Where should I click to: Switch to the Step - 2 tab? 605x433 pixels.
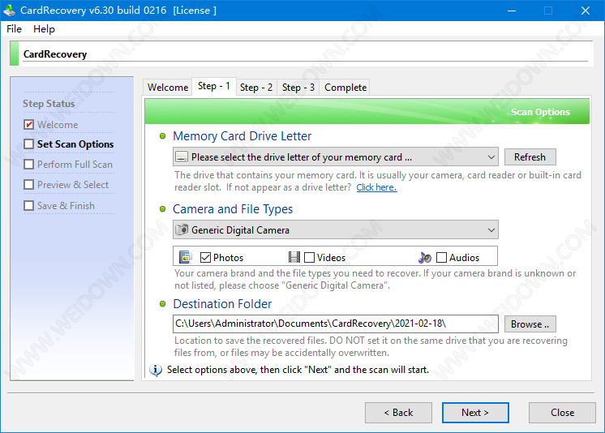tap(256, 88)
